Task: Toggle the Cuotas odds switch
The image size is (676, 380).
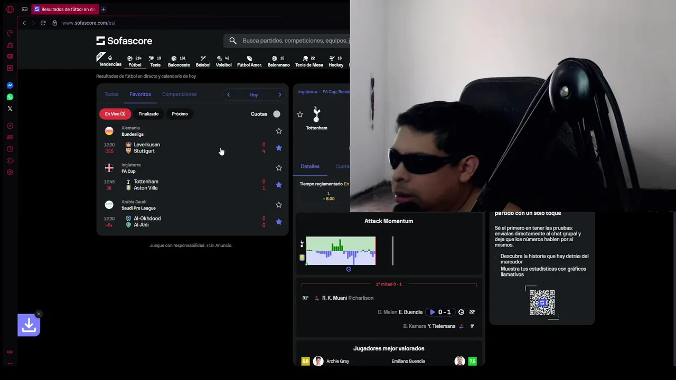Action: pyautogui.click(x=276, y=114)
